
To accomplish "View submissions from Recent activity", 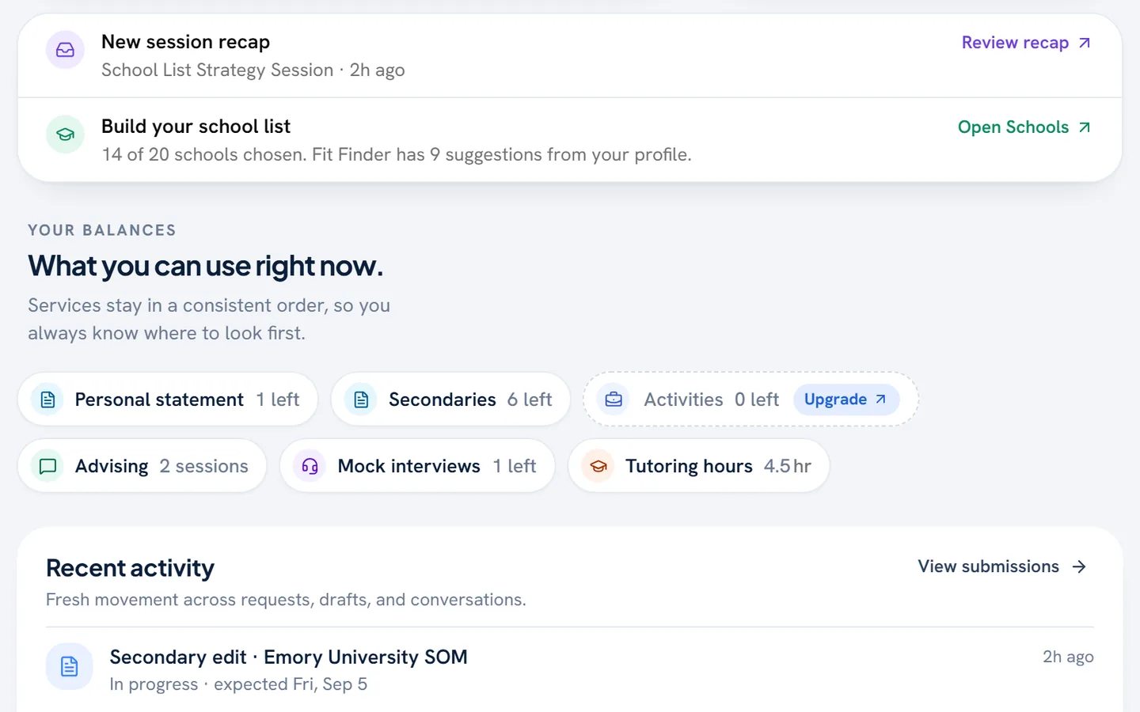I will coord(1002,566).
